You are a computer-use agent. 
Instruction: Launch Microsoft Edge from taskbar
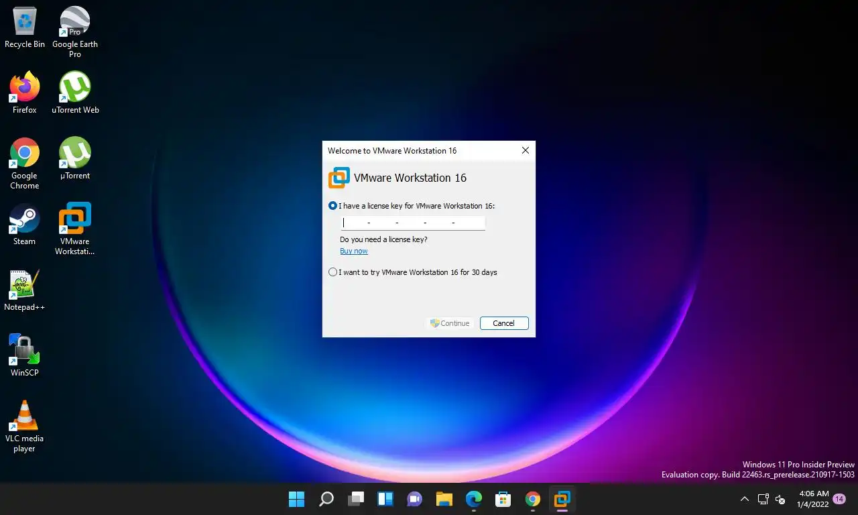(474, 499)
